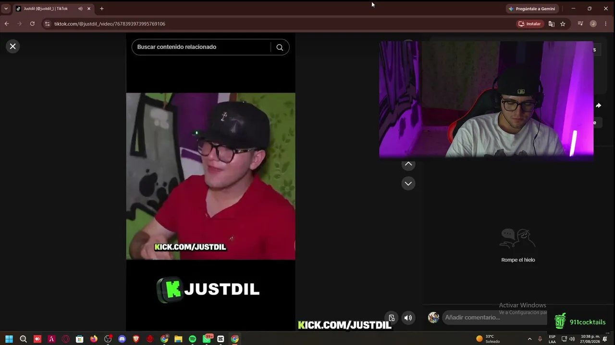Launch Brave browser from the taskbar

tap(136, 339)
